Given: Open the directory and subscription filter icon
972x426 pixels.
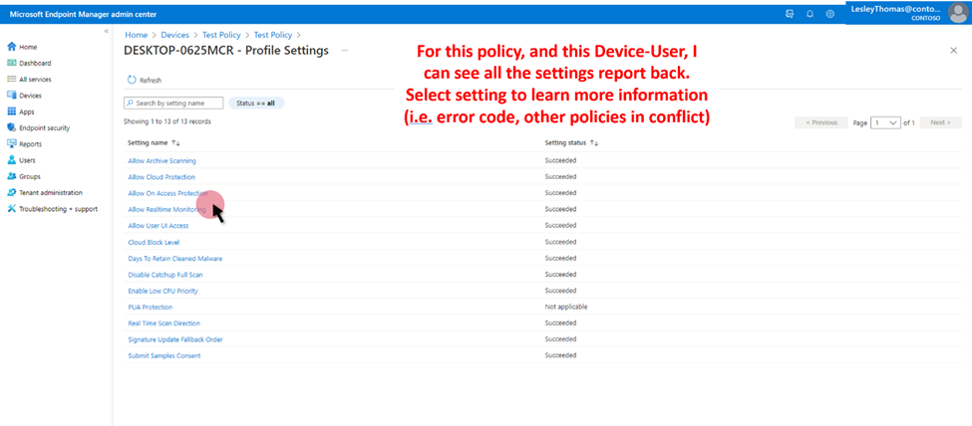Looking at the screenshot, I should (x=790, y=14).
